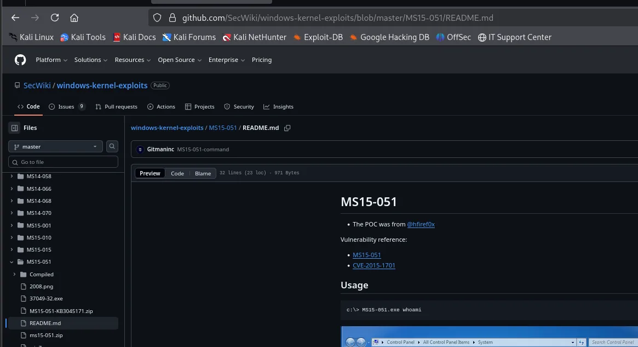Open the MS15-051 vulnerability reference link
This screenshot has width=638, height=347.
[366, 255]
